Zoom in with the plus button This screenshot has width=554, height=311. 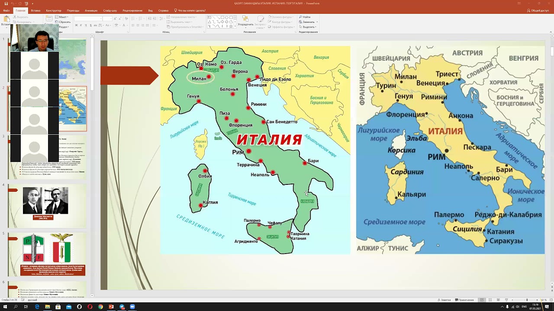tap(537, 300)
